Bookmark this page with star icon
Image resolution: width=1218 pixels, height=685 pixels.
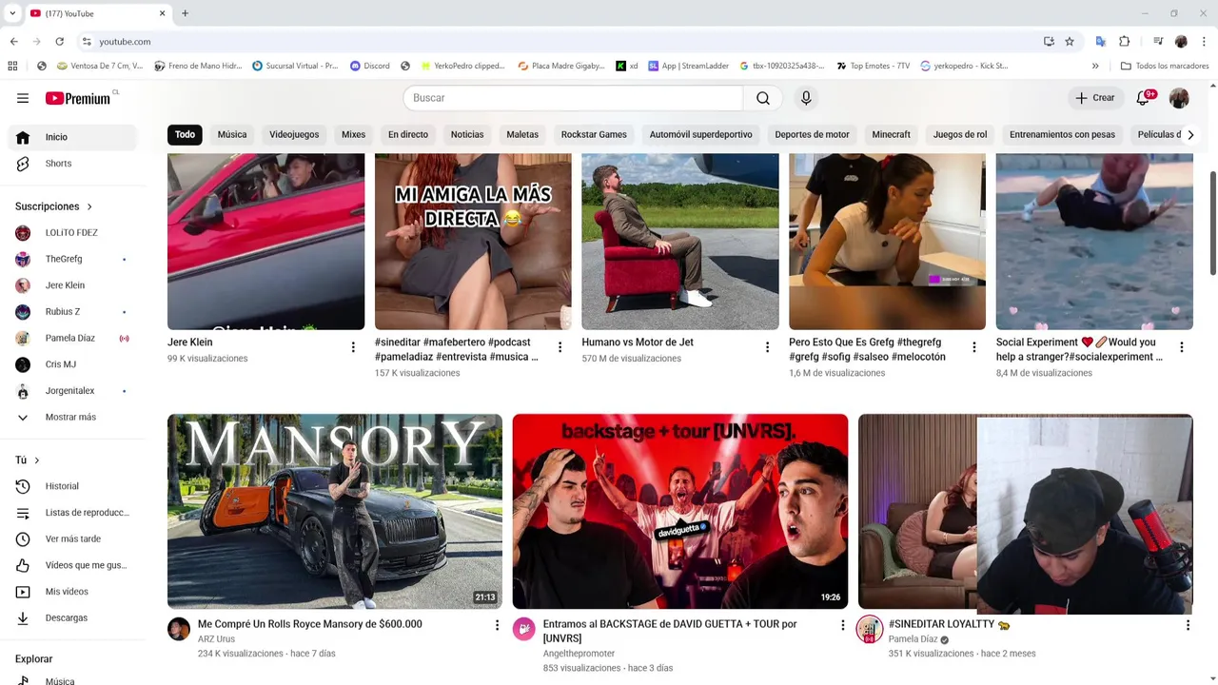click(1070, 42)
